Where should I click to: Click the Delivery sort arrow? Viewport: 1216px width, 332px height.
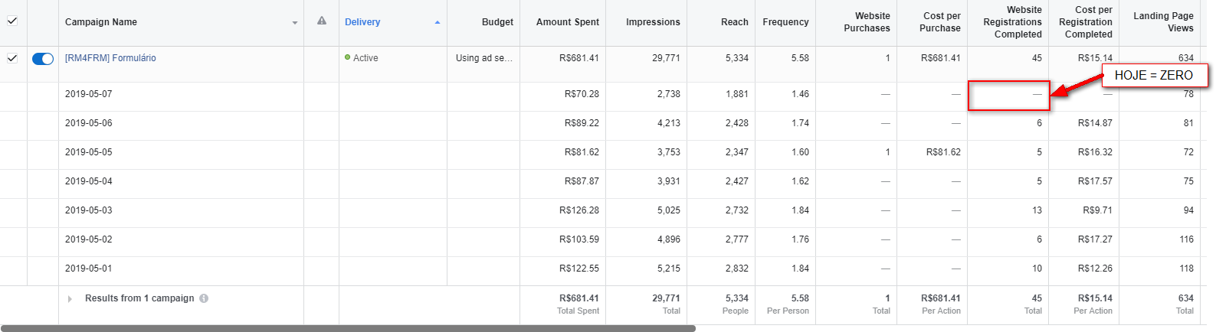point(438,23)
